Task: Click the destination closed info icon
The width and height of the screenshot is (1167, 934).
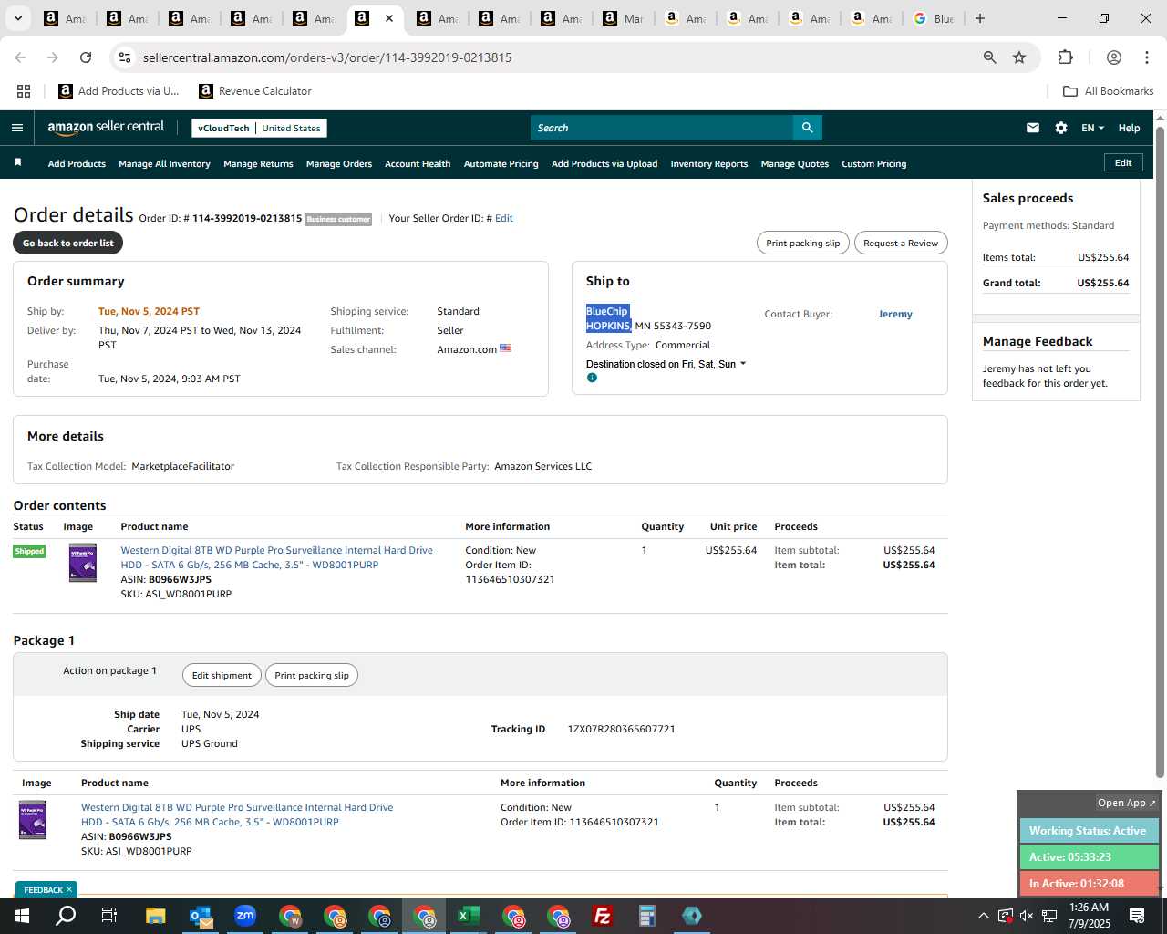Action: point(592,378)
